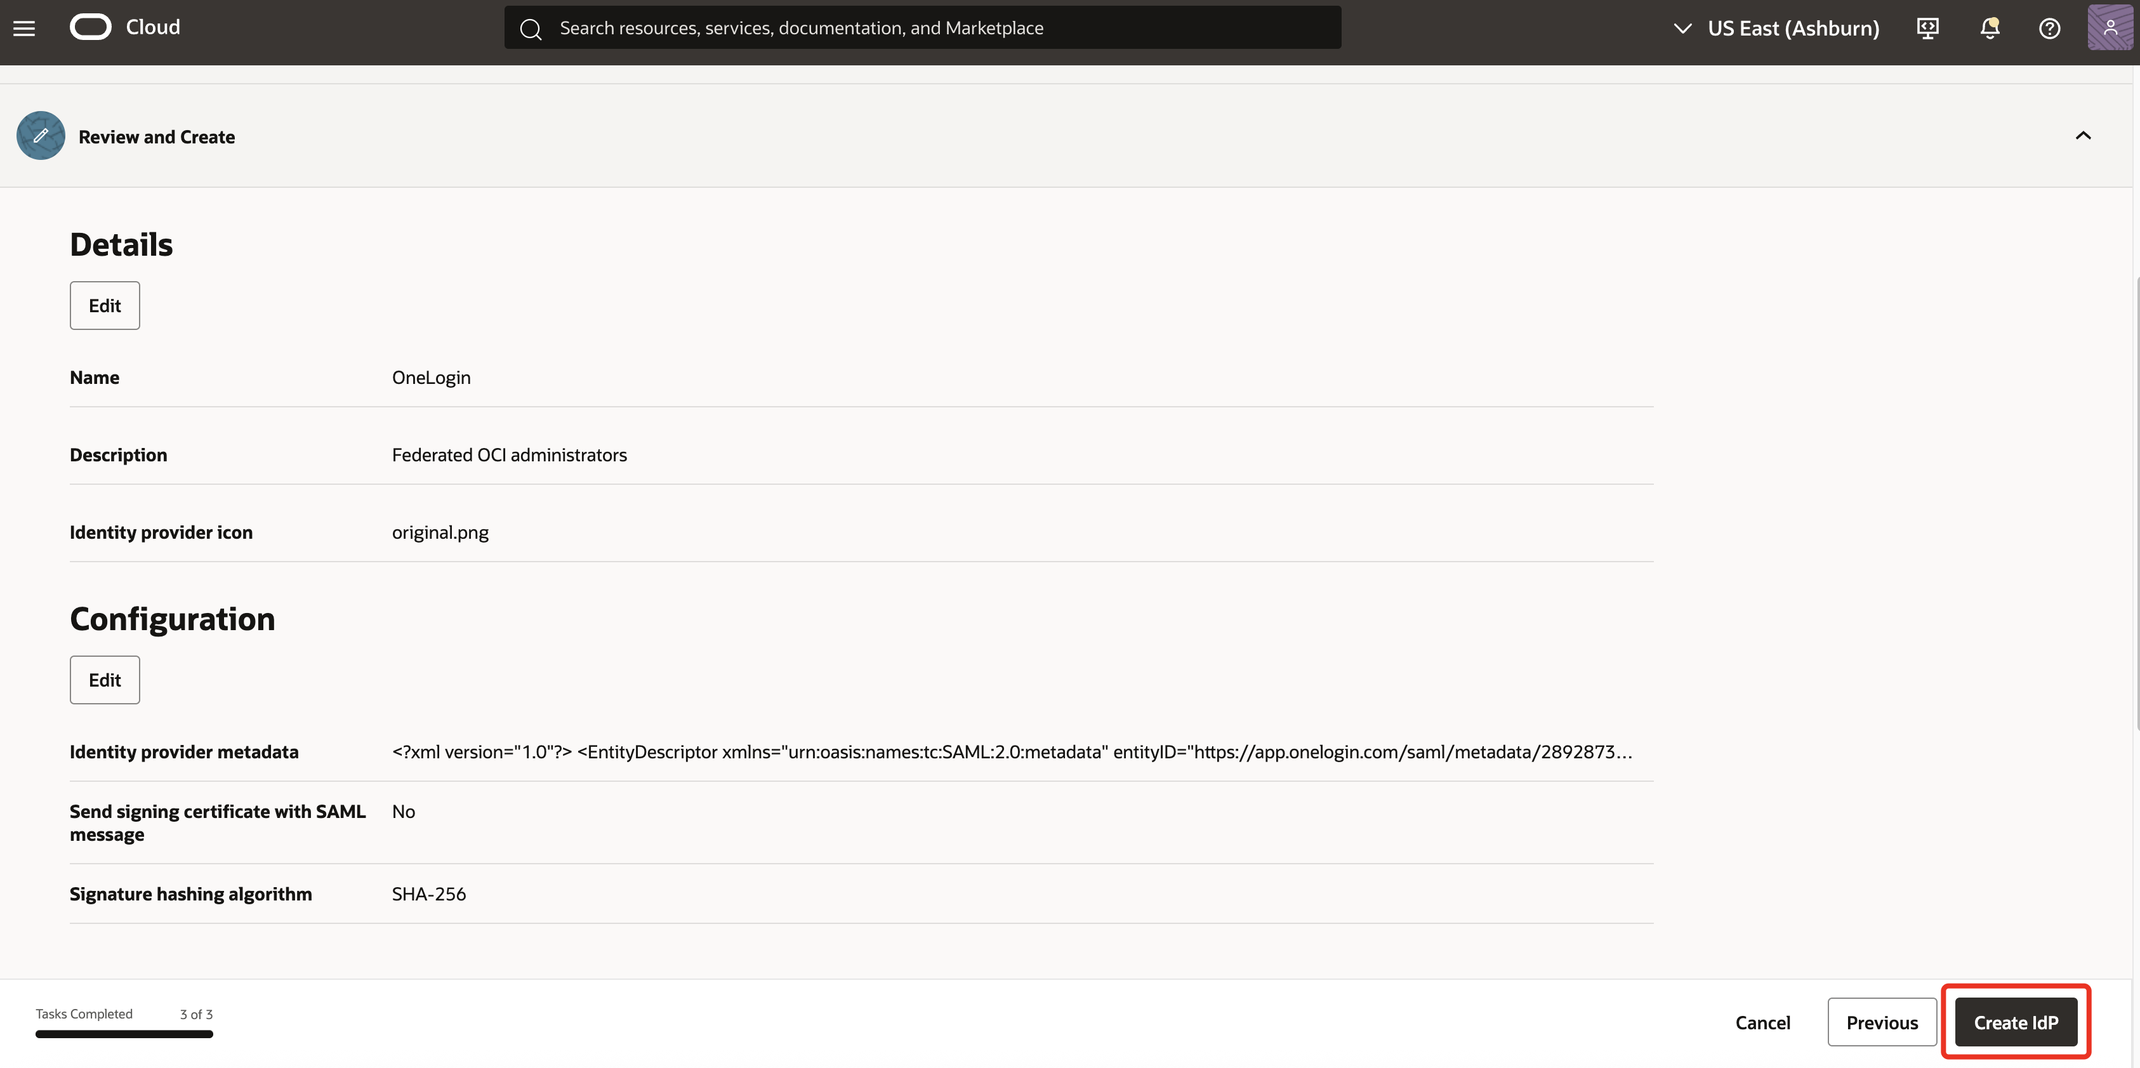This screenshot has height=1068, width=2140.
Task: Click the Create IdP button
Action: tap(2017, 1022)
